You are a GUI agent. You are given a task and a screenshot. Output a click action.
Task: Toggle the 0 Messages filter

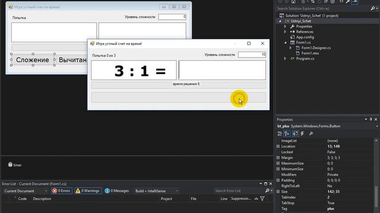pos(117,191)
